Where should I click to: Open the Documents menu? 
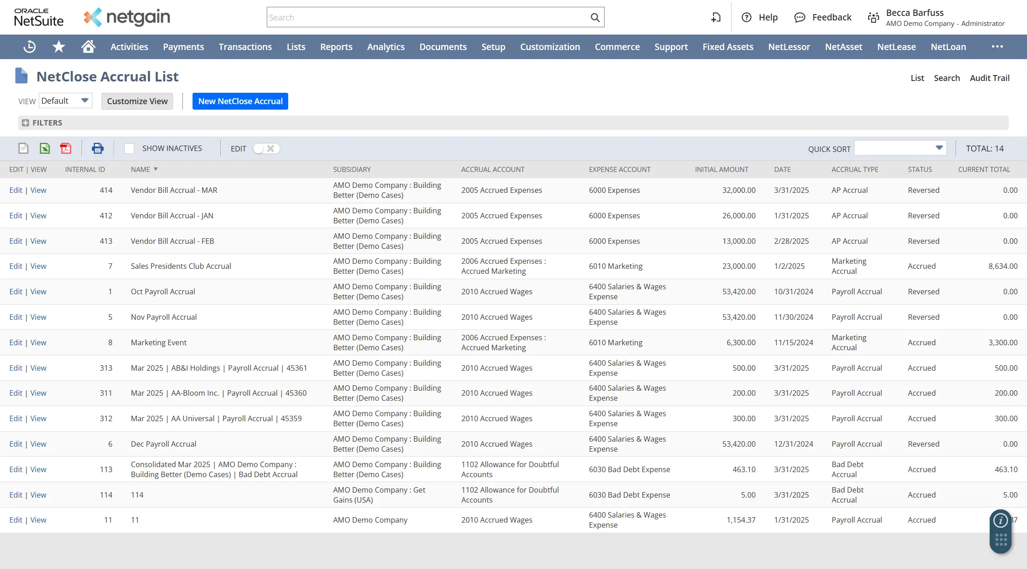(x=442, y=47)
